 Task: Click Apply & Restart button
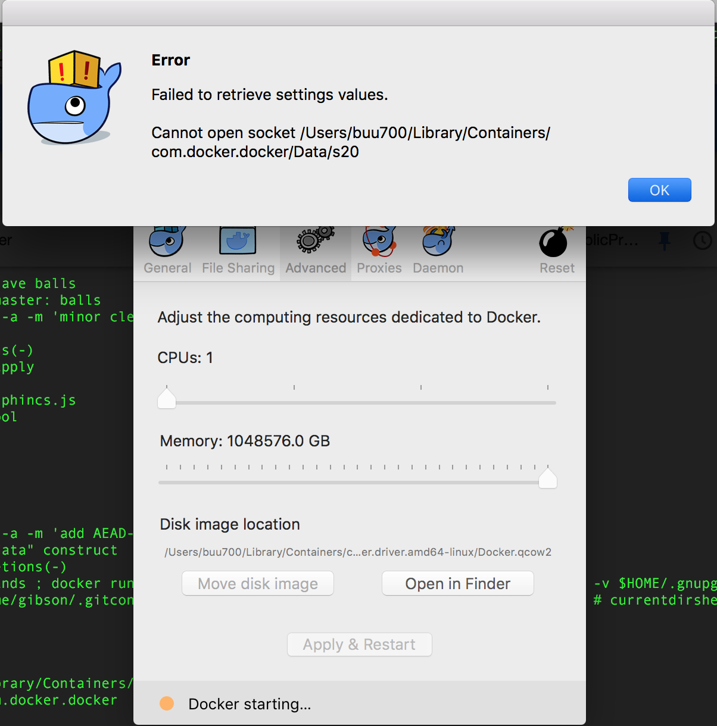click(359, 644)
